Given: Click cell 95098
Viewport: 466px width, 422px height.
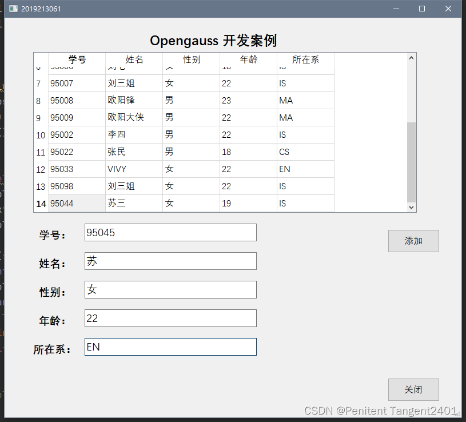Looking at the screenshot, I should (77, 186).
